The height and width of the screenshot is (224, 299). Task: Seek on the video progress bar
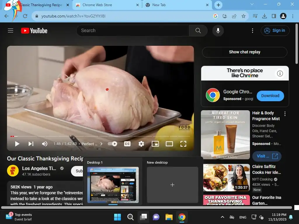pos(100,136)
